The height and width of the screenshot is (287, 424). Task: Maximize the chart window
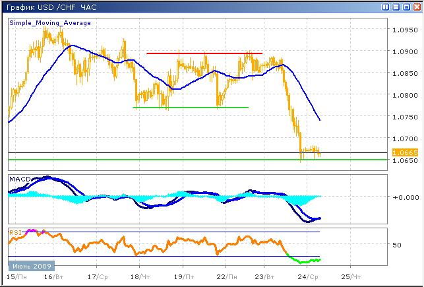406,7
